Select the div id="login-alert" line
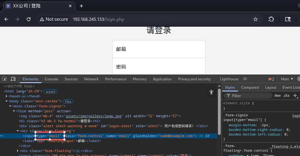 click(113, 126)
